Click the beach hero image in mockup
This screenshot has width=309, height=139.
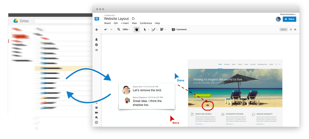tap(235, 88)
